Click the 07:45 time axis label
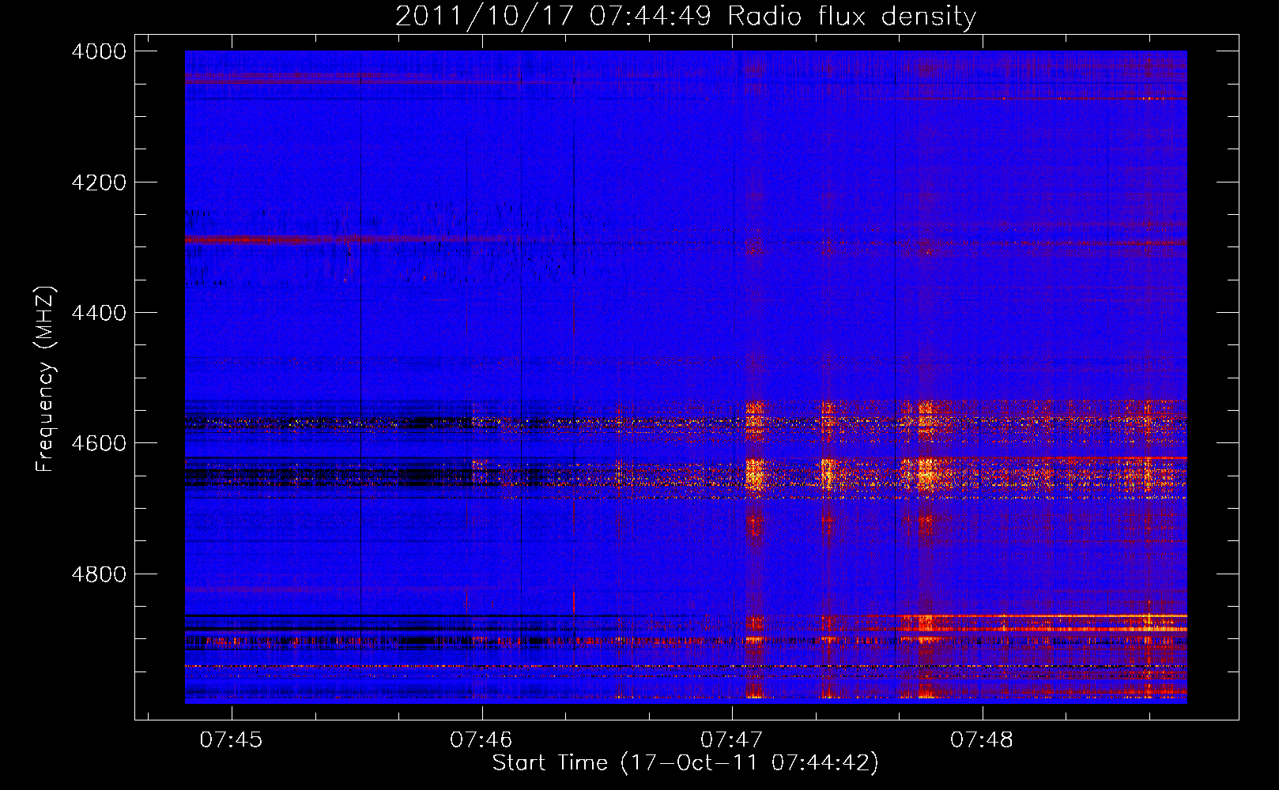1279x790 pixels. click(x=232, y=740)
